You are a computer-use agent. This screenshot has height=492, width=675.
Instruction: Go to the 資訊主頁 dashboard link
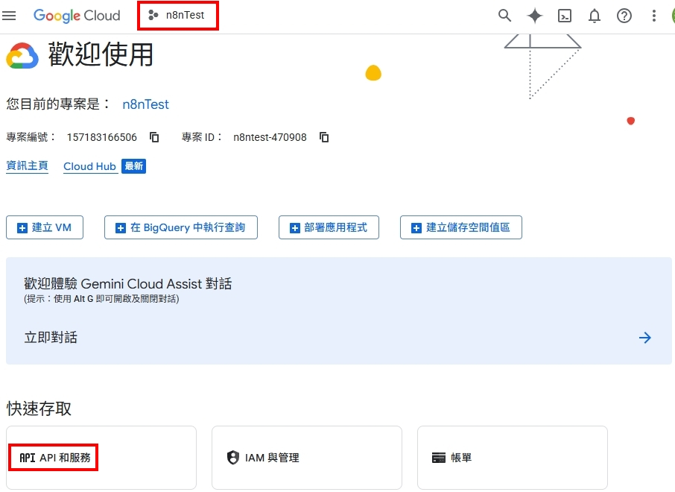(27, 165)
